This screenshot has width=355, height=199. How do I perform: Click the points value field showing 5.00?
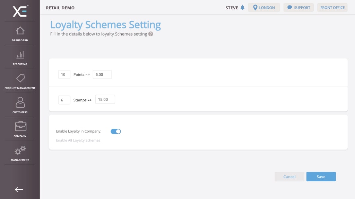tap(102, 74)
